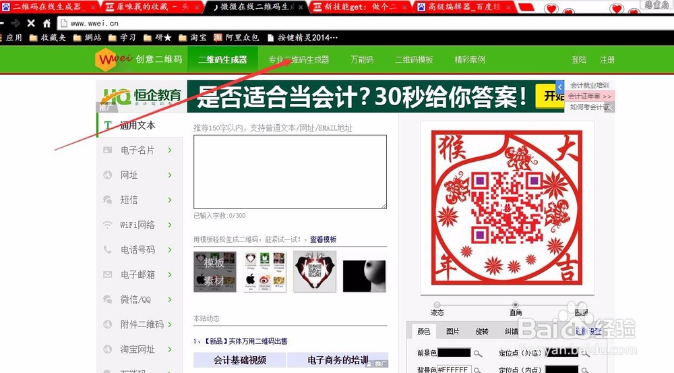Click the www.wwei.cn address bar
Viewport: 674px width, 373px height.
coord(365,23)
